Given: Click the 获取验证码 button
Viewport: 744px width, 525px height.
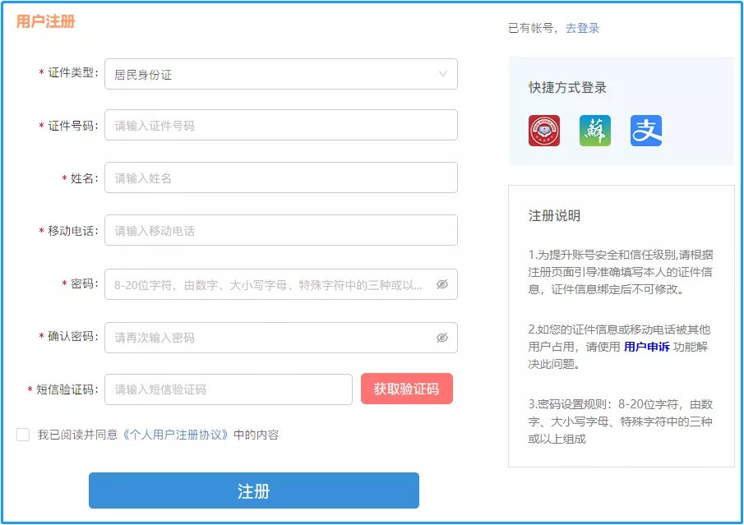Looking at the screenshot, I should tap(406, 389).
